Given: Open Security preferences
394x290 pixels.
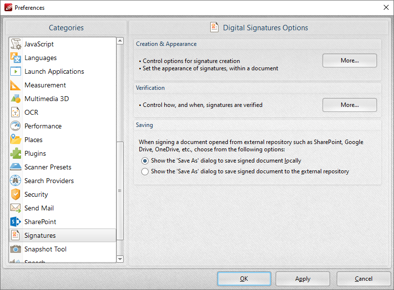Looking at the screenshot, I should point(63,194).
